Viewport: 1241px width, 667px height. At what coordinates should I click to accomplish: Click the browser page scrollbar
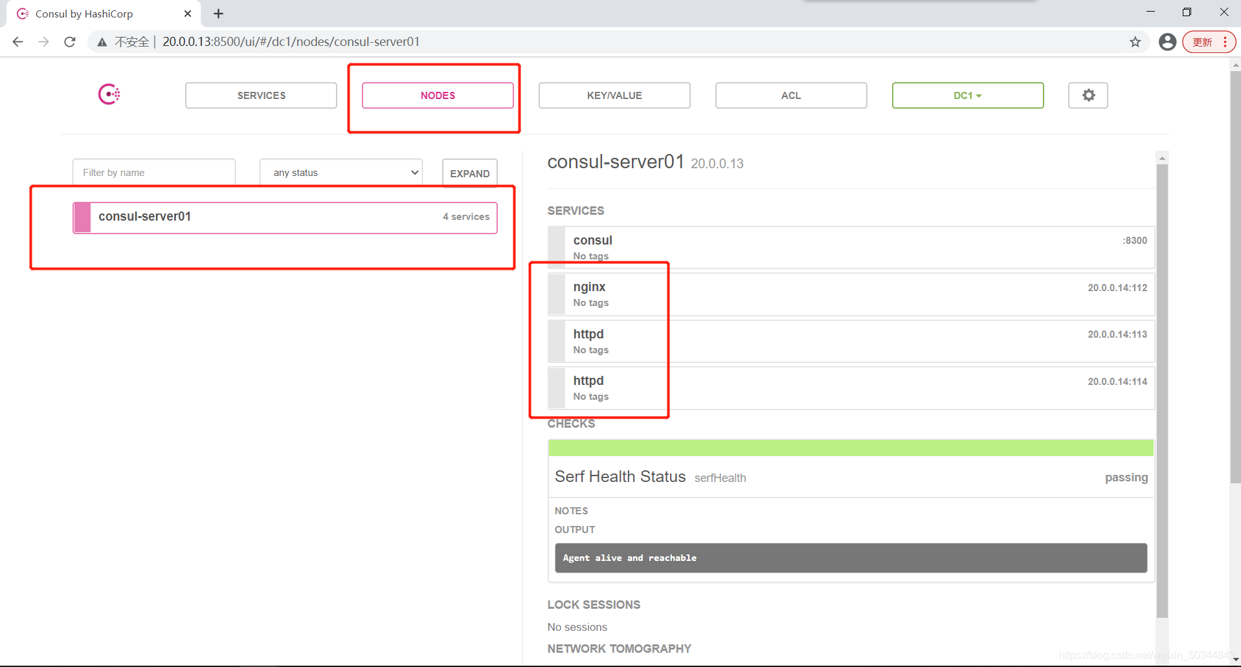[x=1235, y=278]
